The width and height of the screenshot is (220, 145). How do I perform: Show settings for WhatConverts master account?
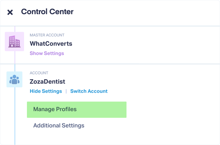(47, 53)
